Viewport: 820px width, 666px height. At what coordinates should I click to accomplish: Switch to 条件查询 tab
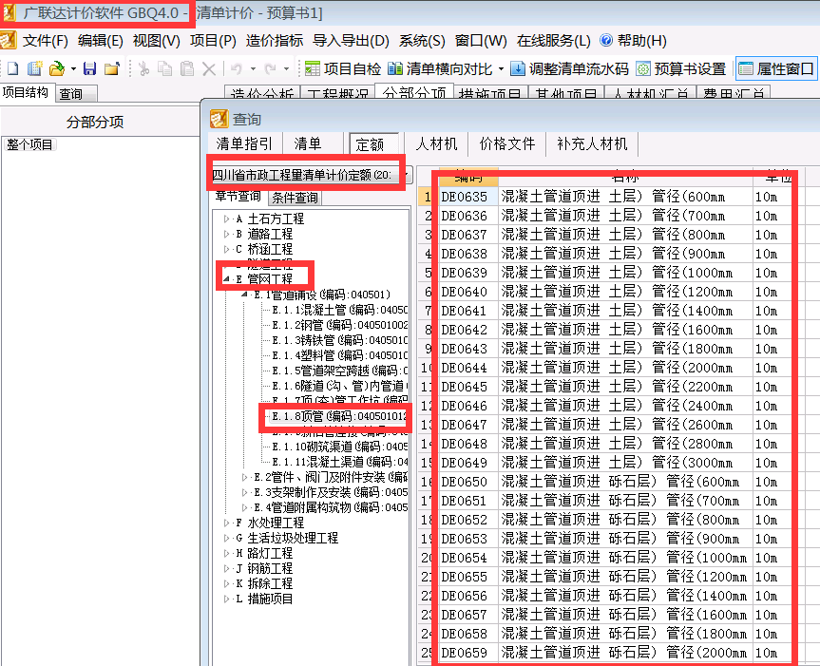[x=295, y=197]
